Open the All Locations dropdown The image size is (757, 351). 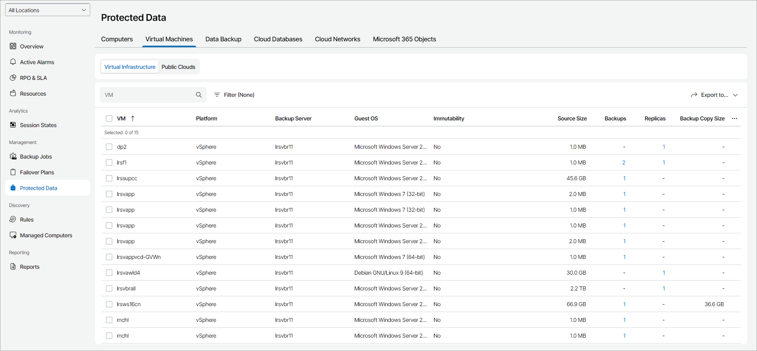click(48, 10)
